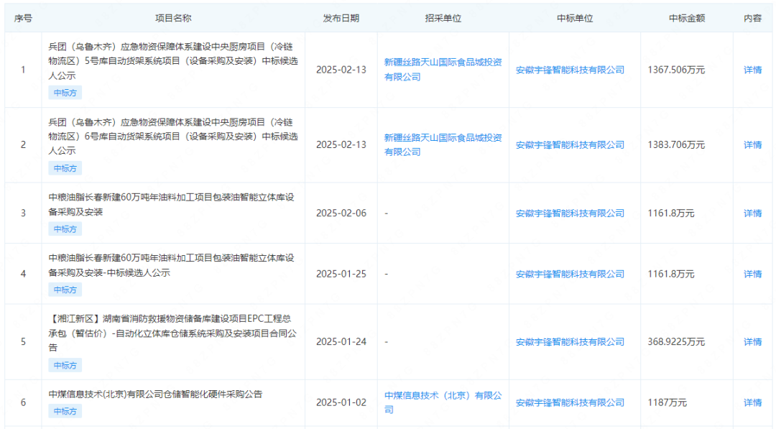Viewport: 776px width, 429px height.
Task: Open 详情 link for 2025-02-06 row
Action: [752, 213]
